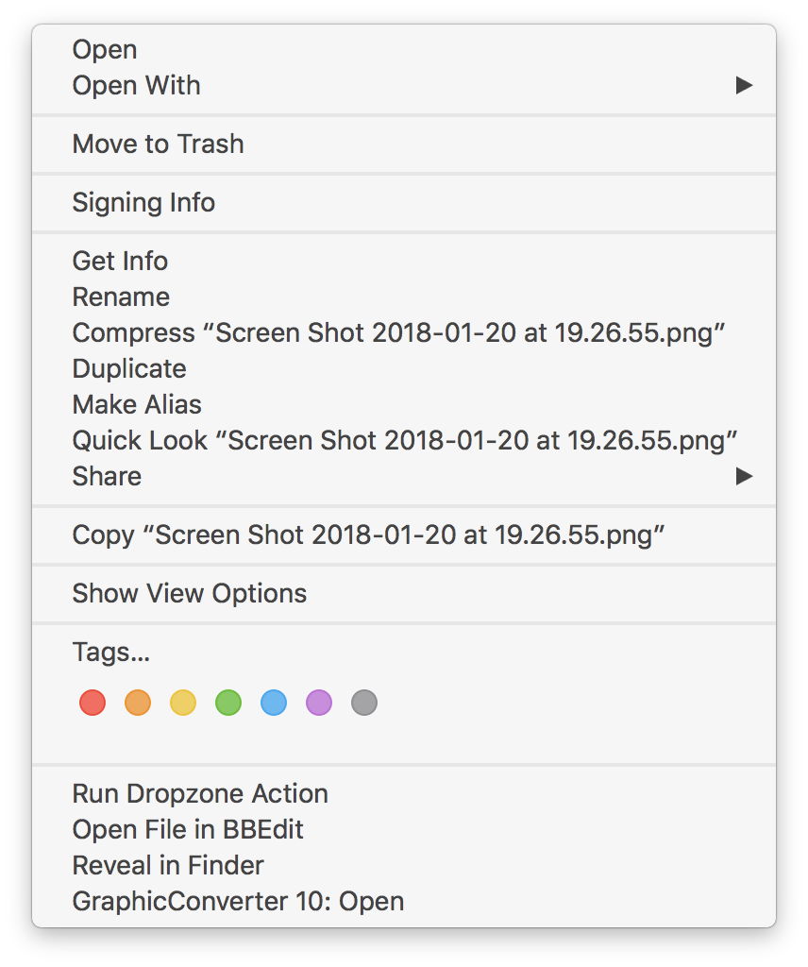
Task: Apply the green tag color
Action: point(228,703)
